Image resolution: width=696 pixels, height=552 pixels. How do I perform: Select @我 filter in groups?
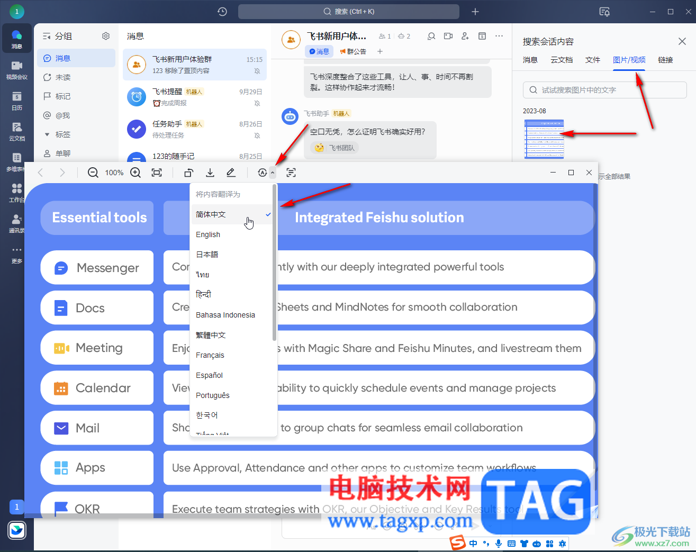[x=76, y=115]
